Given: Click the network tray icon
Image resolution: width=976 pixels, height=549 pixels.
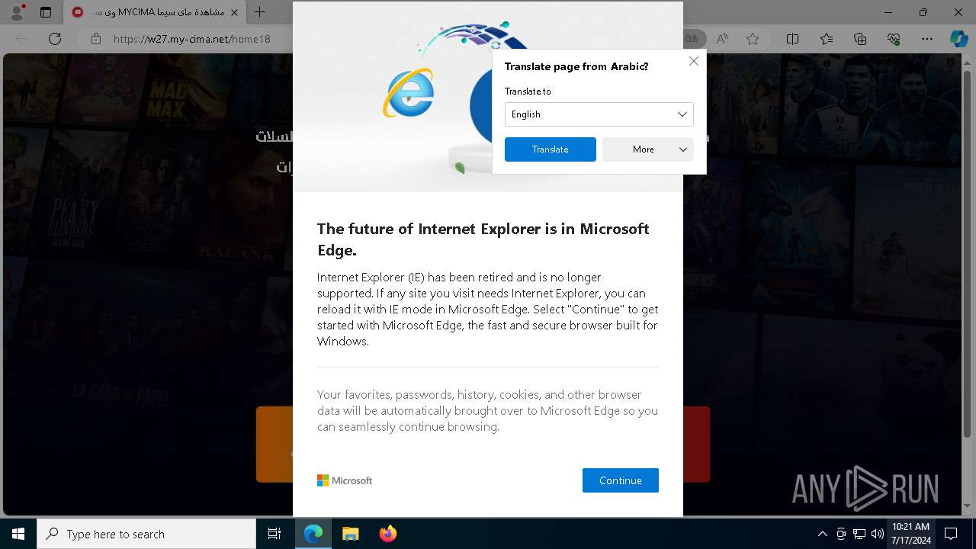Looking at the screenshot, I should pos(859,534).
